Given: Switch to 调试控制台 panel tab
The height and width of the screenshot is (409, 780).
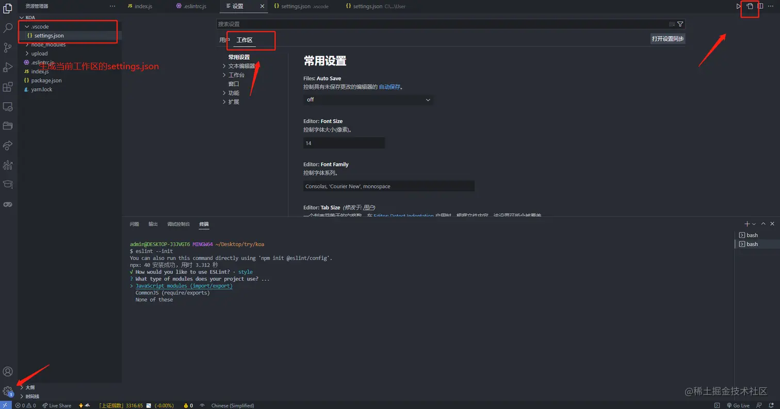Looking at the screenshot, I should coord(178,224).
